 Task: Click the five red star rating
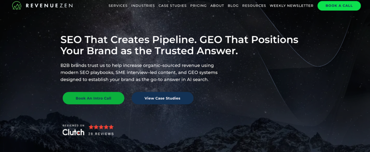[x=101, y=127]
